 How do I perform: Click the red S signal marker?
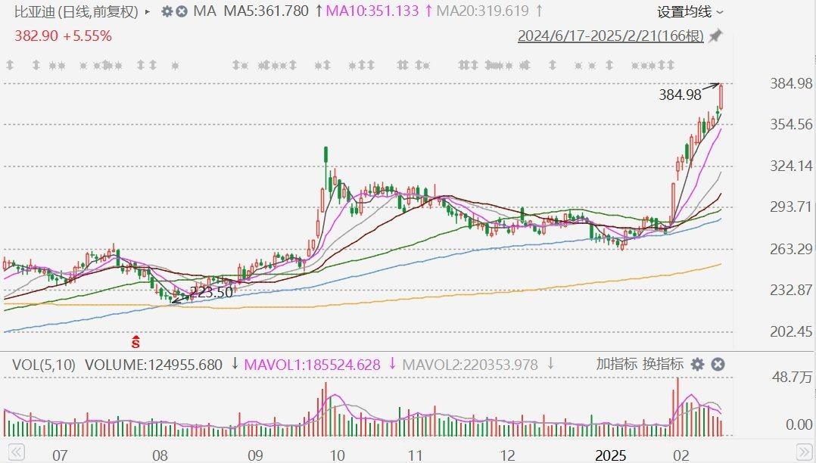tap(136, 341)
